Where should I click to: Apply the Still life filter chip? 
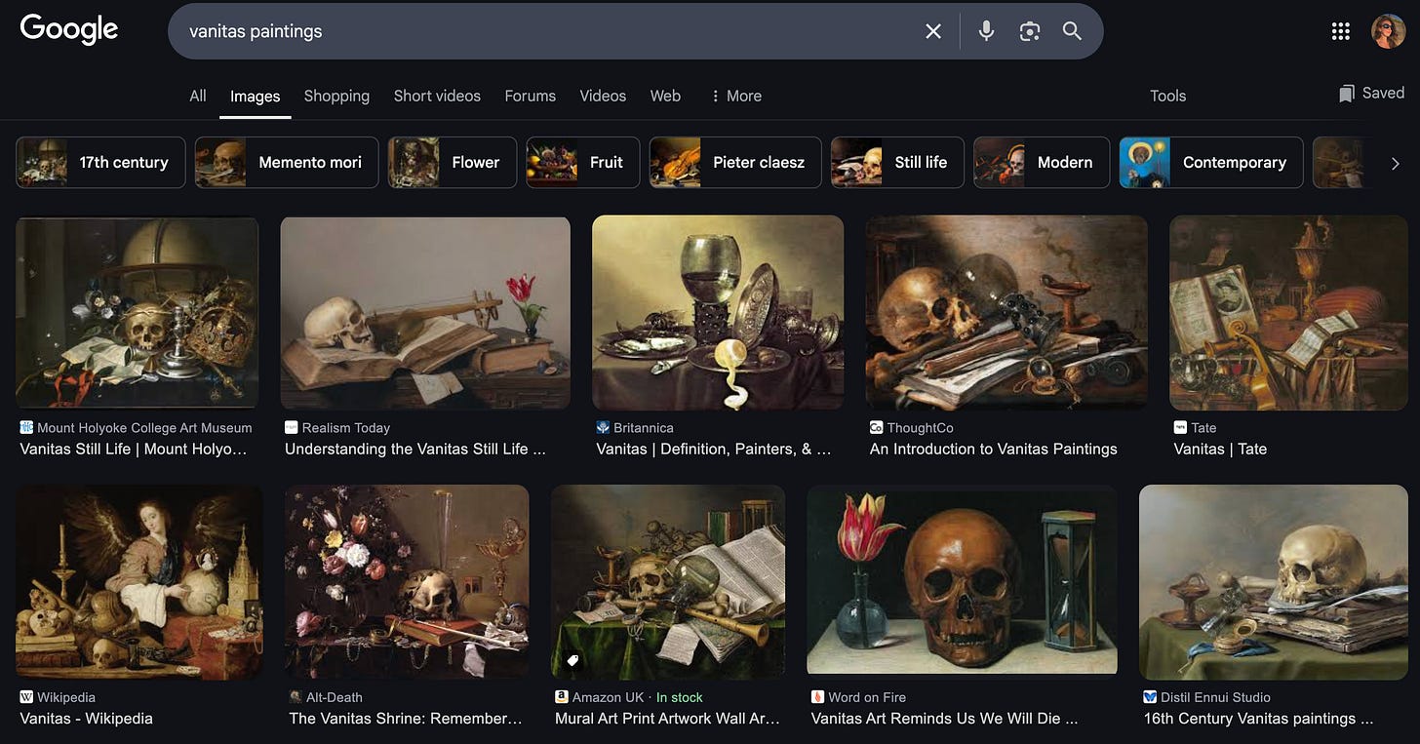tap(896, 162)
